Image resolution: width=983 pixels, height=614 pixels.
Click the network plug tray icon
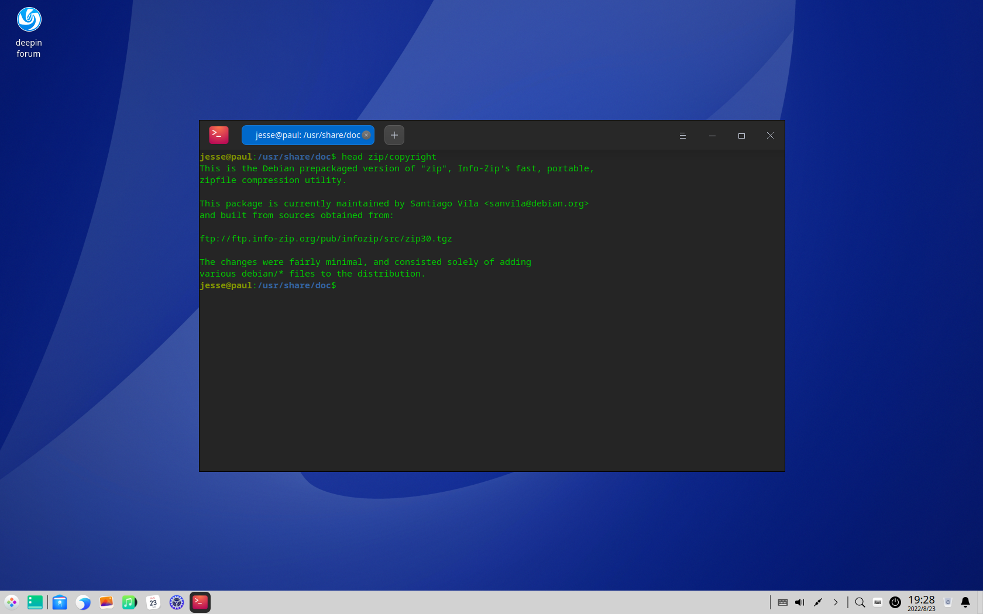pyautogui.click(x=818, y=602)
